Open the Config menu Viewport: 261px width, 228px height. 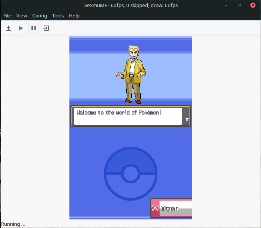click(40, 16)
